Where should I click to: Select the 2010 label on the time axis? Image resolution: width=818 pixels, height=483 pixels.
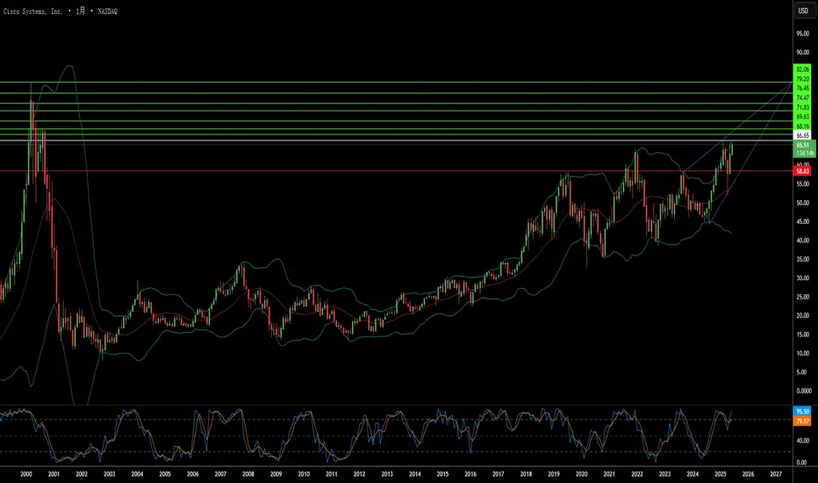click(304, 474)
